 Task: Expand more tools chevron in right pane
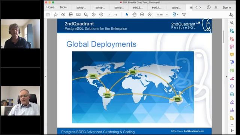232,124
